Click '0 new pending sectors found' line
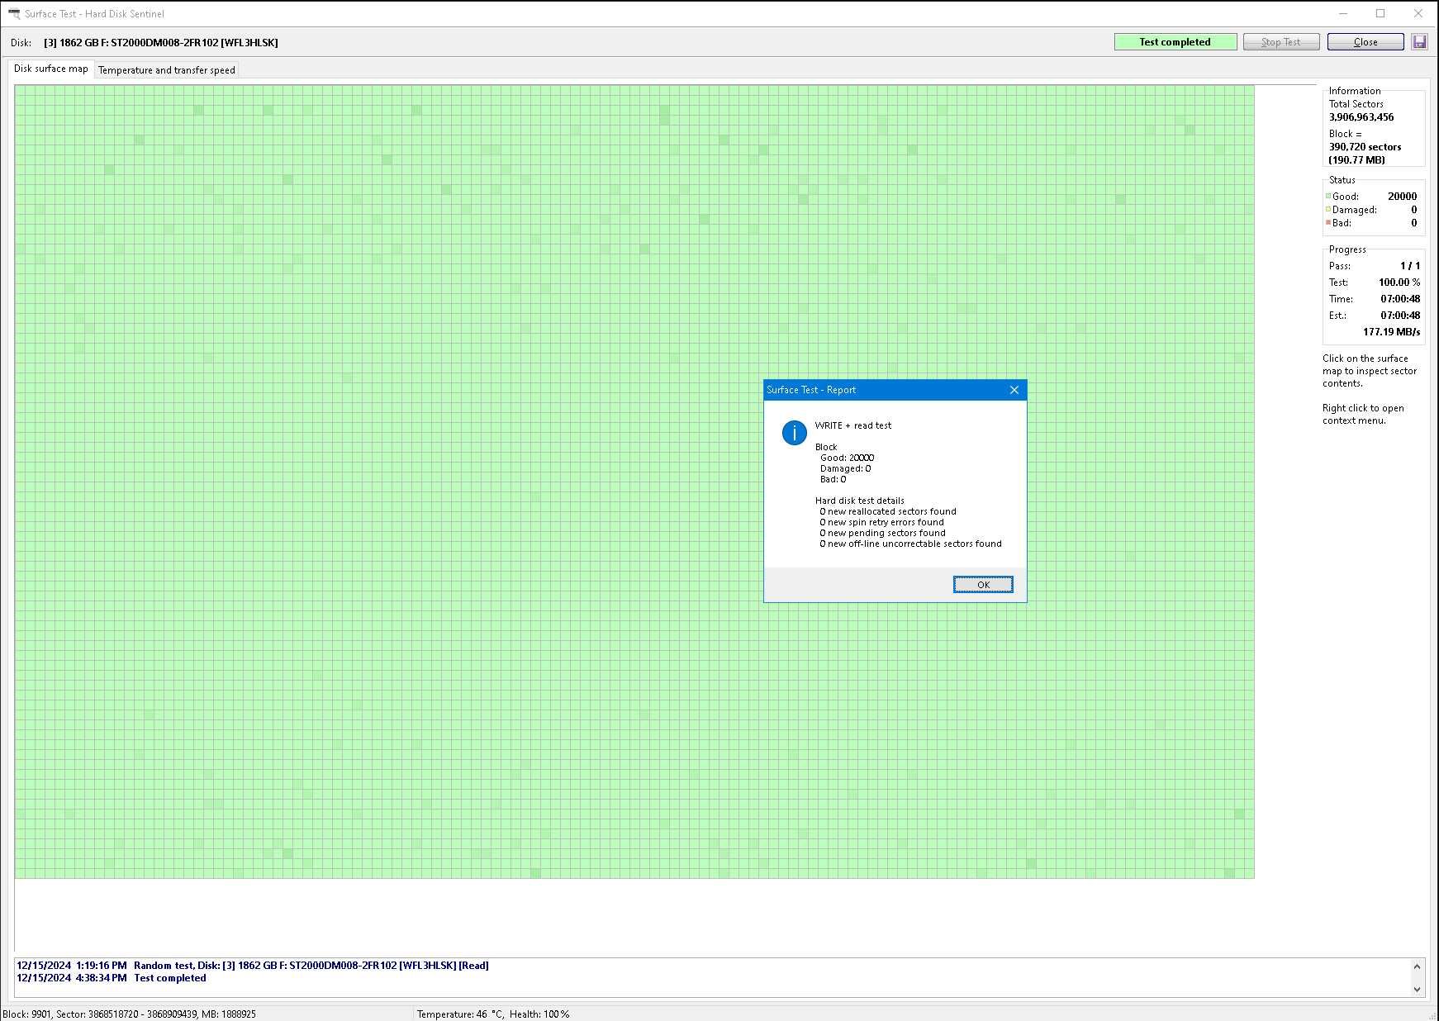The height and width of the screenshot is (1021, 1439). click(882, 533)
